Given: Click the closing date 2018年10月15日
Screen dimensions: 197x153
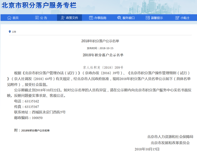Looking at the screenshot, I should point(147,149).
